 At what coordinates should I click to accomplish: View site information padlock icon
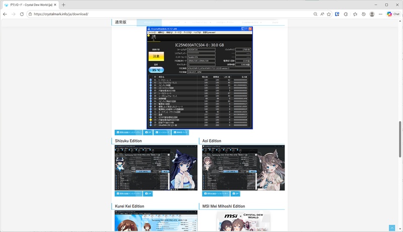click(x=30, y=14)
